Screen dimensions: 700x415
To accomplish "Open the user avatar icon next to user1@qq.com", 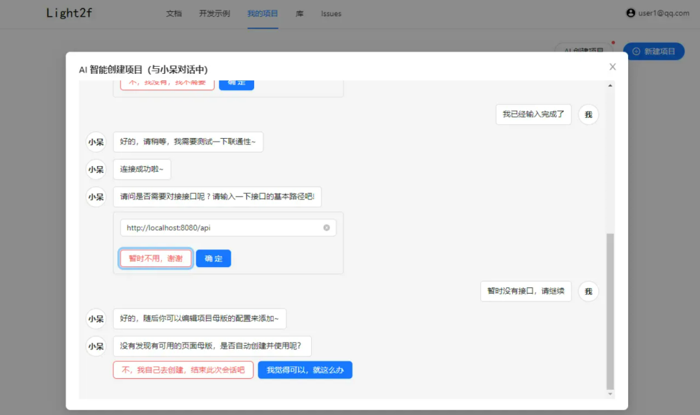I will 631,13.
